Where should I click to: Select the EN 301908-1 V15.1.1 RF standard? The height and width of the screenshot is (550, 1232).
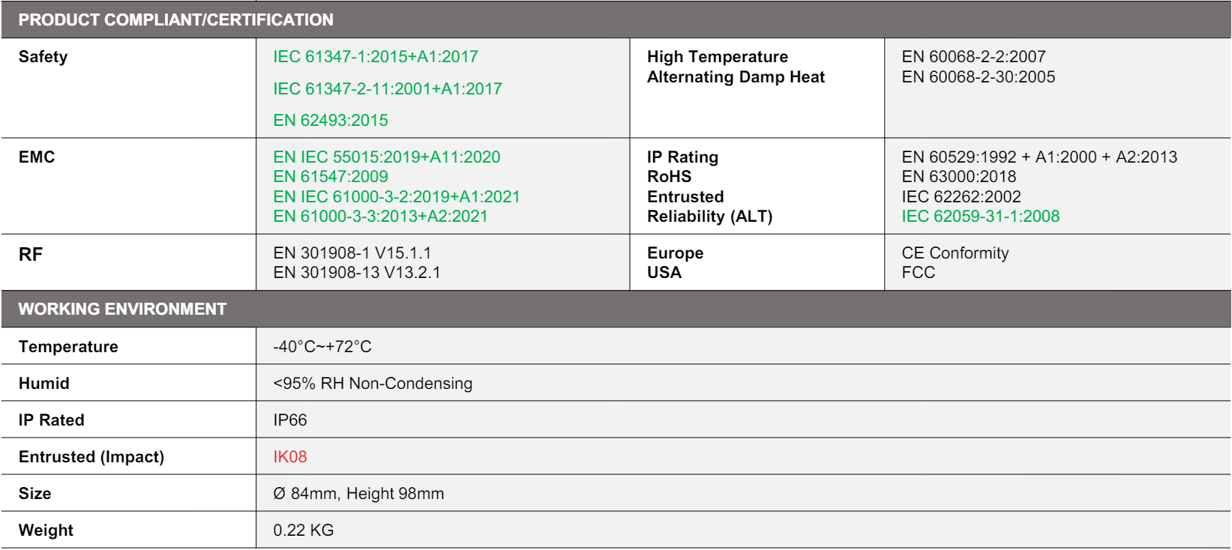point(352,253)
